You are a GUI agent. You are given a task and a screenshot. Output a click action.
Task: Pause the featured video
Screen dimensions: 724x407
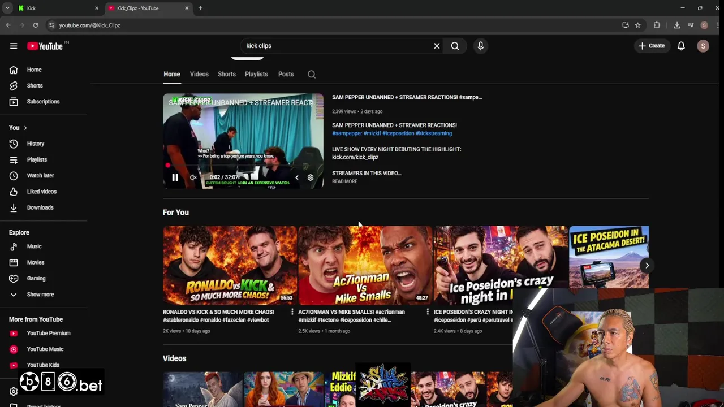pos(175,177)
